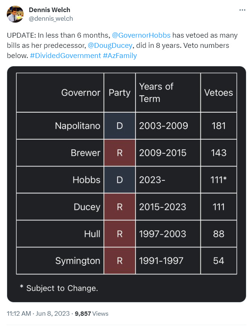
Task: Click the red R cell for Hull
Action: (x=120, y=234)
